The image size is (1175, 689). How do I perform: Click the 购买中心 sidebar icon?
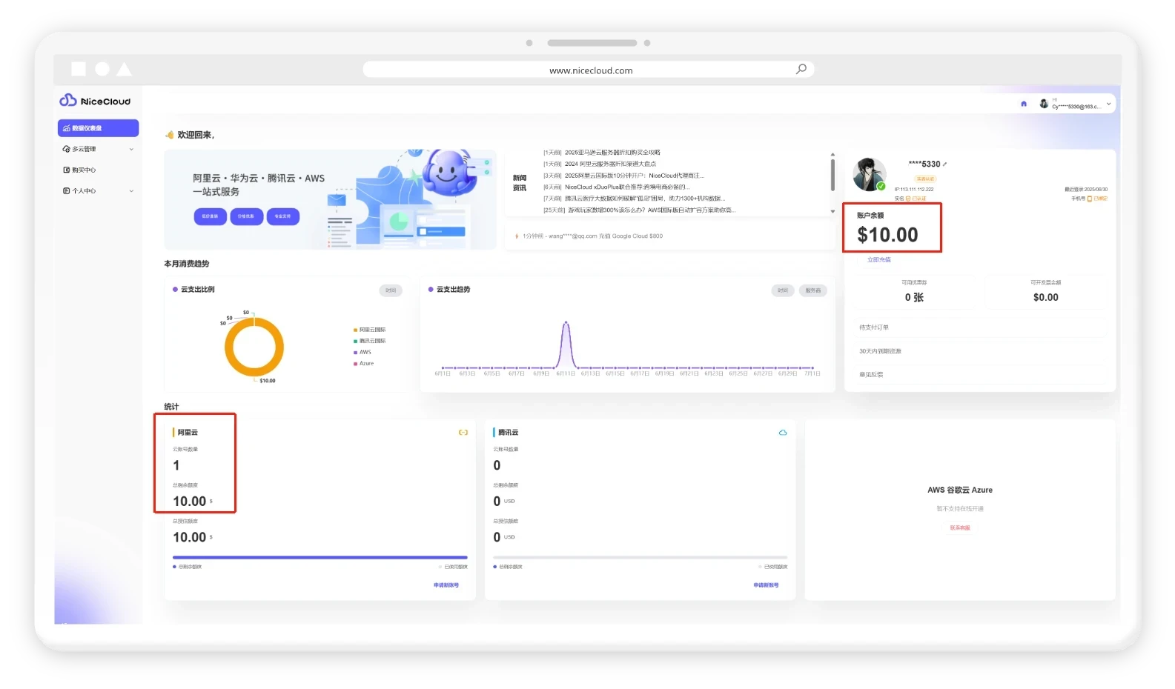(x=67, y=170)
